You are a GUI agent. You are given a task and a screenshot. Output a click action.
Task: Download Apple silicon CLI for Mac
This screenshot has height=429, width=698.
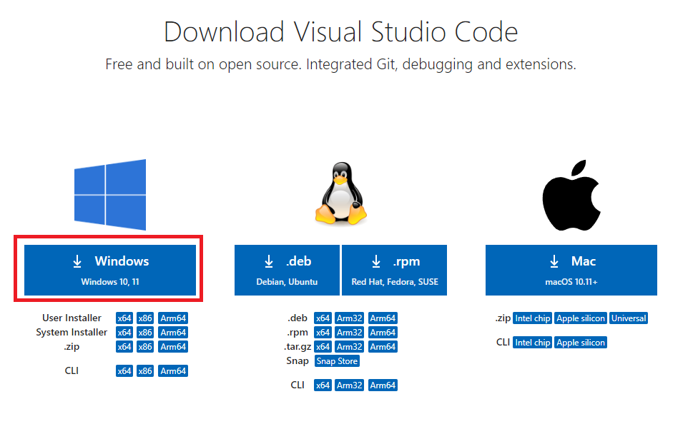[x=580, y=342]
